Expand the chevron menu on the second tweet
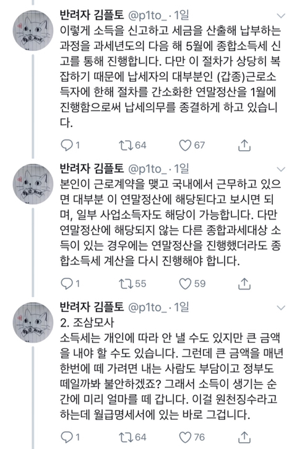The width and height of the screenshot is (297, 449). 281,169
